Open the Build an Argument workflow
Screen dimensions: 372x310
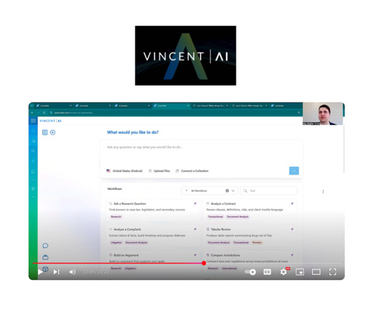(x=152, y=261)
